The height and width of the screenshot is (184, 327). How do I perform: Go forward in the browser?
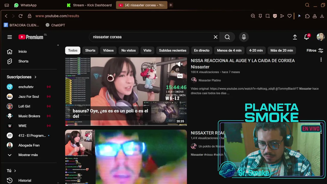(x=13, y=16)
